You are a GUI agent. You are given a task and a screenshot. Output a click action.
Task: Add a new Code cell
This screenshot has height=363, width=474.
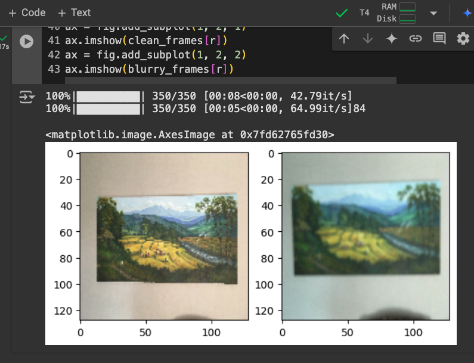[27, 13]
